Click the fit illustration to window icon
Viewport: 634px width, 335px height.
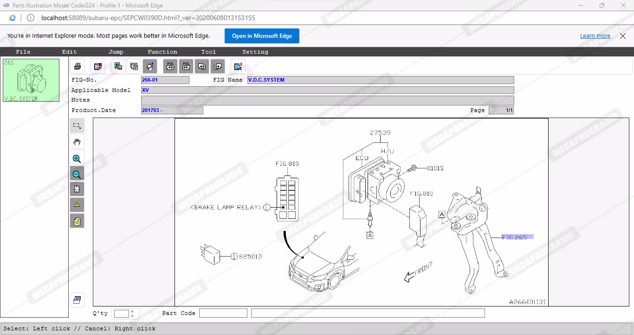tap(77, 189)
